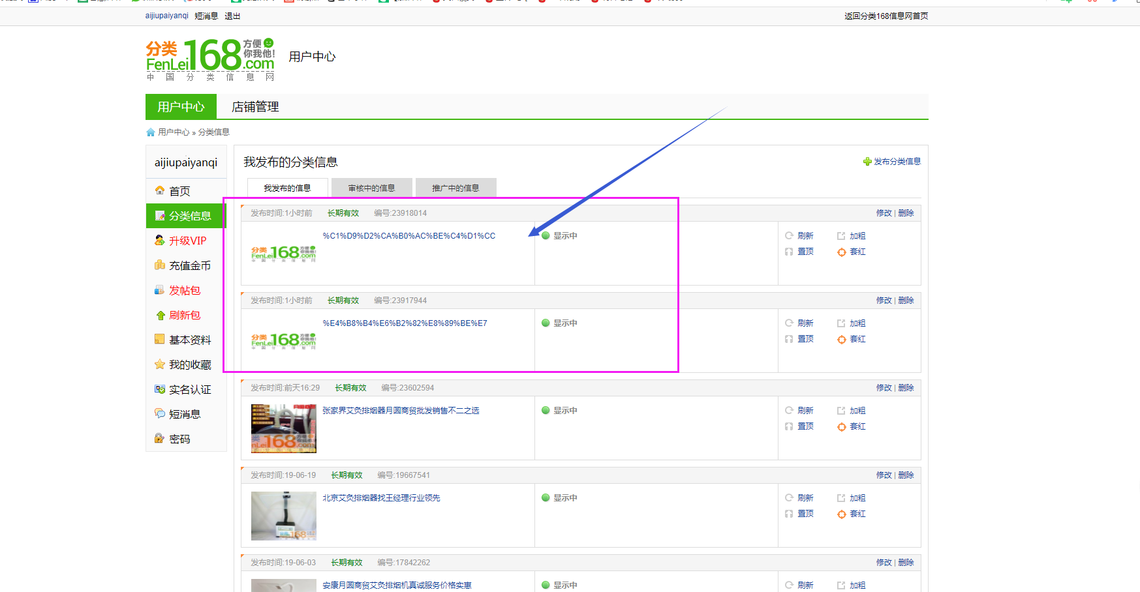Click the 短消息 speech bubble icon

pos(159,413)
